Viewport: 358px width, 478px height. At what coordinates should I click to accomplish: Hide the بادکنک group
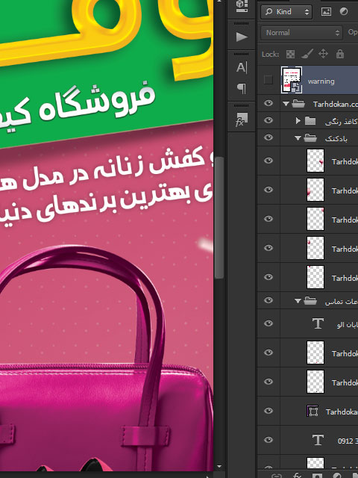tap(268, 137)
